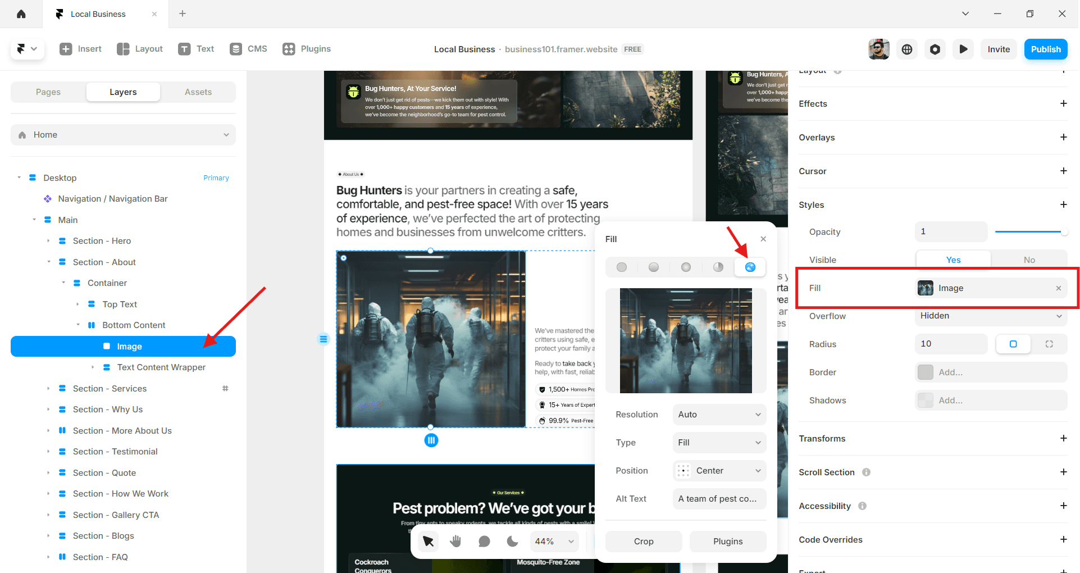
Task: Toggle dark mode moon icon
Action: pos(512,541)
